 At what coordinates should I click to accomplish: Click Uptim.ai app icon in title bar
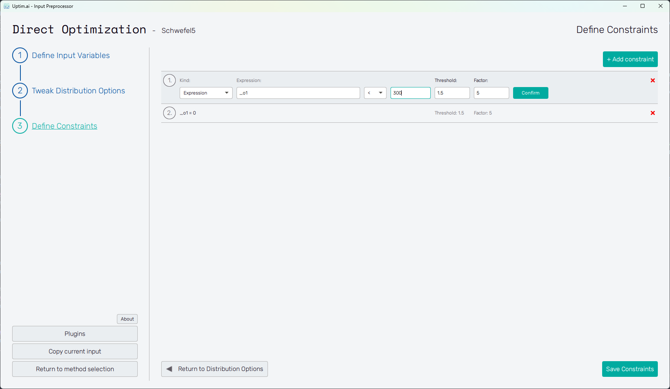pos(6,6)
